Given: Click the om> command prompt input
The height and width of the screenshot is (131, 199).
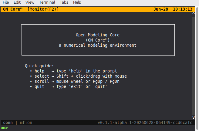Looking at the screenshot, I should point(98,128).
